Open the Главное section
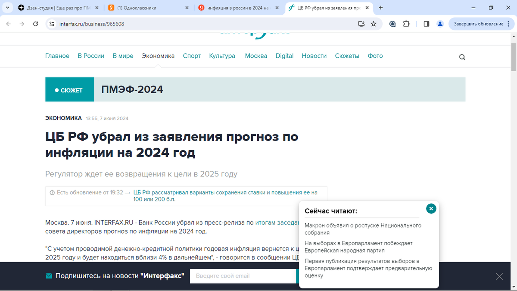 [x=57, y=56]
